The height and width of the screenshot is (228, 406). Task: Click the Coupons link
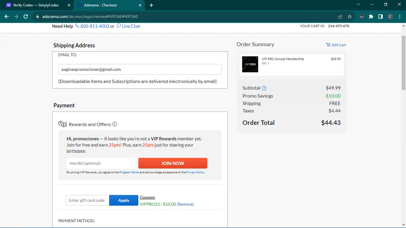147,197
